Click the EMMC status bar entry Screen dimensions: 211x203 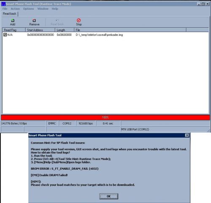click(x=52, y=124)
